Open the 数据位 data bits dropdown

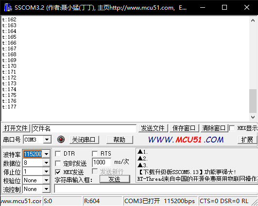[46, 163]
